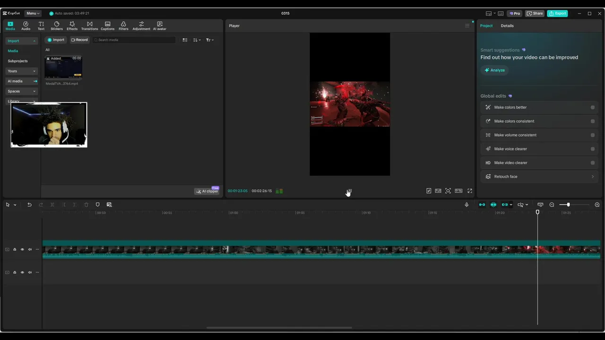Click the TikTok safe-zone icon in player
Screen dimensions: 605x340
pos(429,191)
